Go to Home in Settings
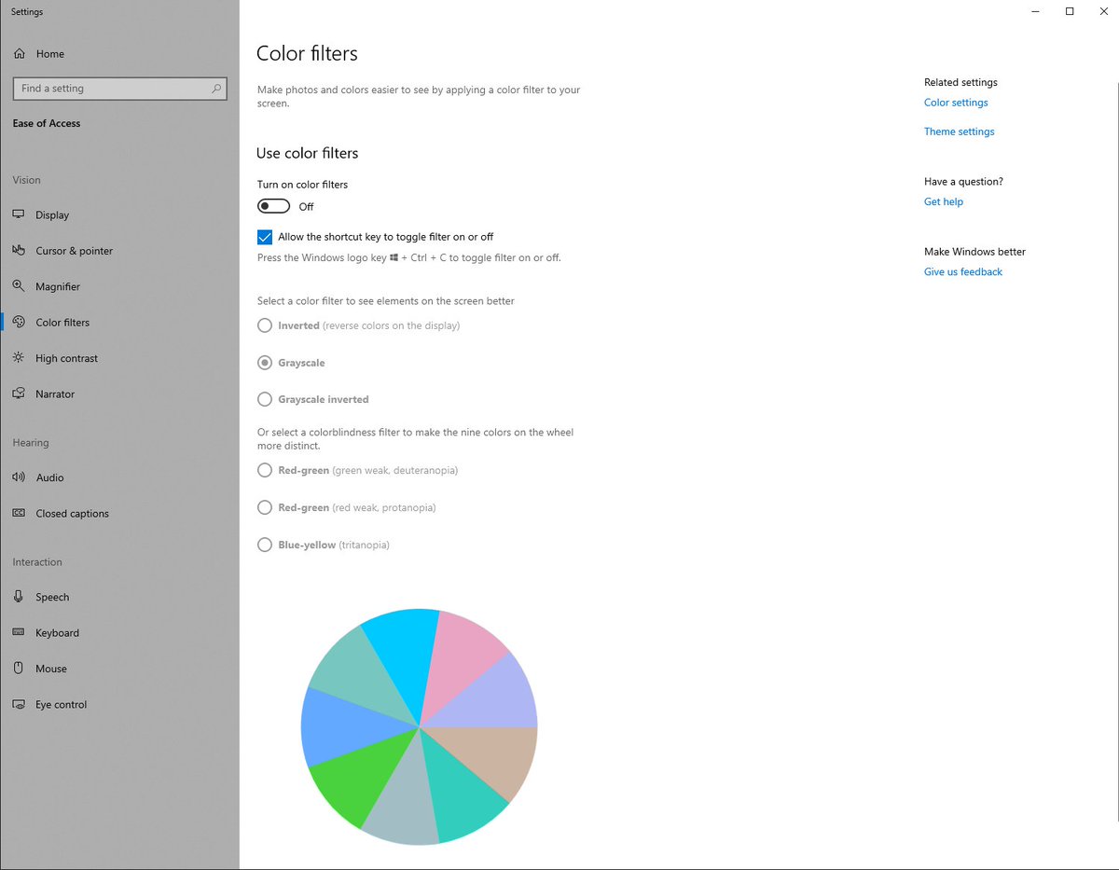The image size is (1119, 870). (119, 54)
